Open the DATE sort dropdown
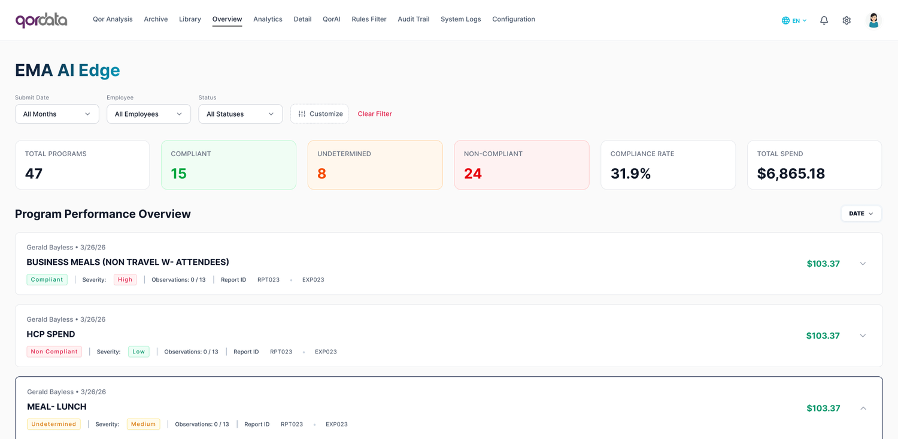 861,214
